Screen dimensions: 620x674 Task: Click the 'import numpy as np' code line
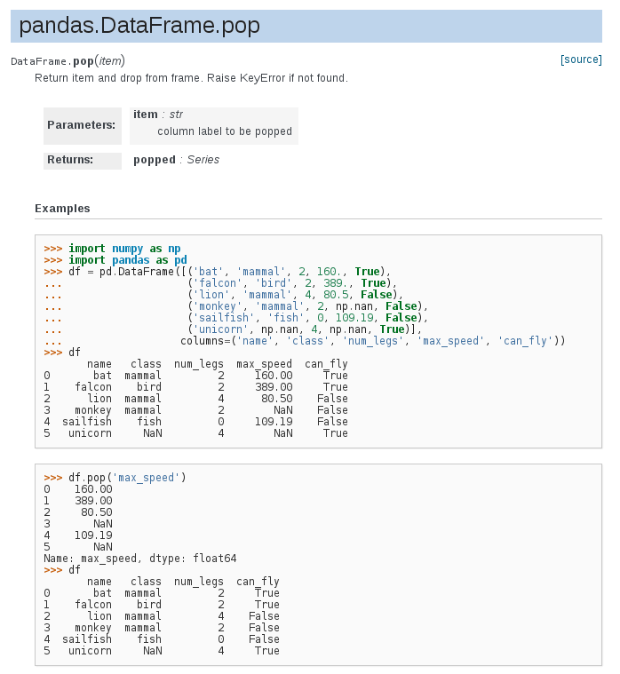112,249
